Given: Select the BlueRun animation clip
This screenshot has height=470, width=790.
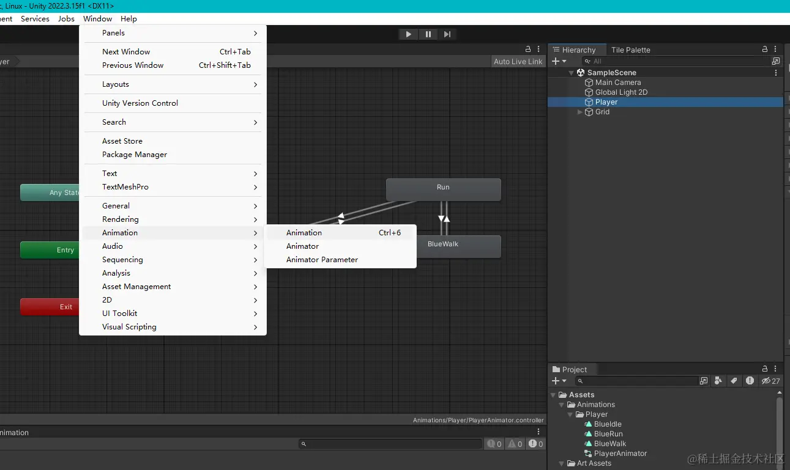Looking at the screenshot, I should [x=608, y=434].
